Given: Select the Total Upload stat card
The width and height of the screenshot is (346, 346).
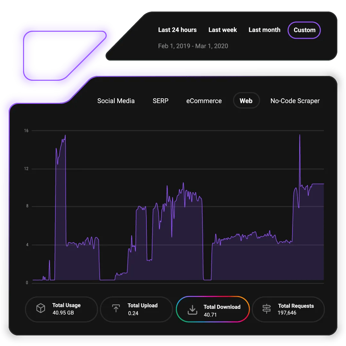Looking at the screenshot, I should [x=136, y=309].
